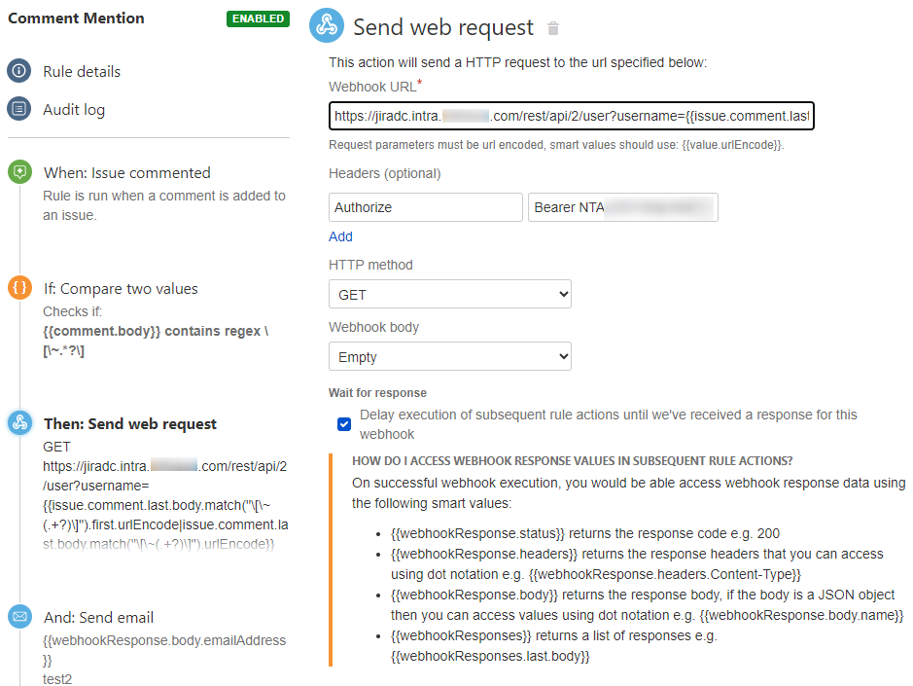Select the Issue commented trigger icon
The width and height of the screenshot is (913, 686).
(19, 172)
